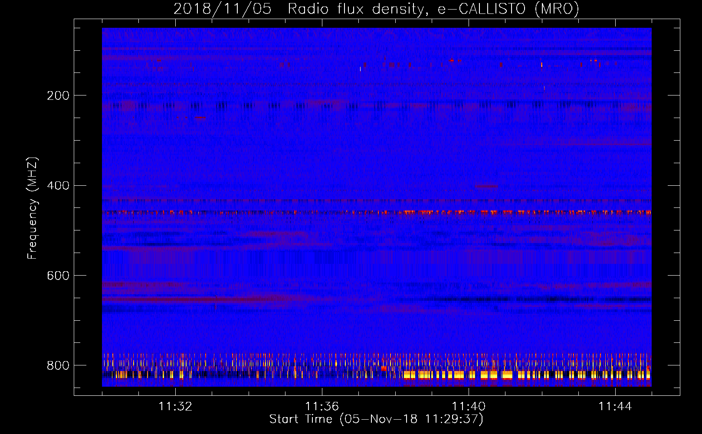Image resolution: width=702 pixels, height=434 pixels.
Task: Click the 800 frequency tick label
Action: point(58,366)
